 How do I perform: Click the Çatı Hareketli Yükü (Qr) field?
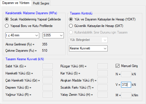48,80
